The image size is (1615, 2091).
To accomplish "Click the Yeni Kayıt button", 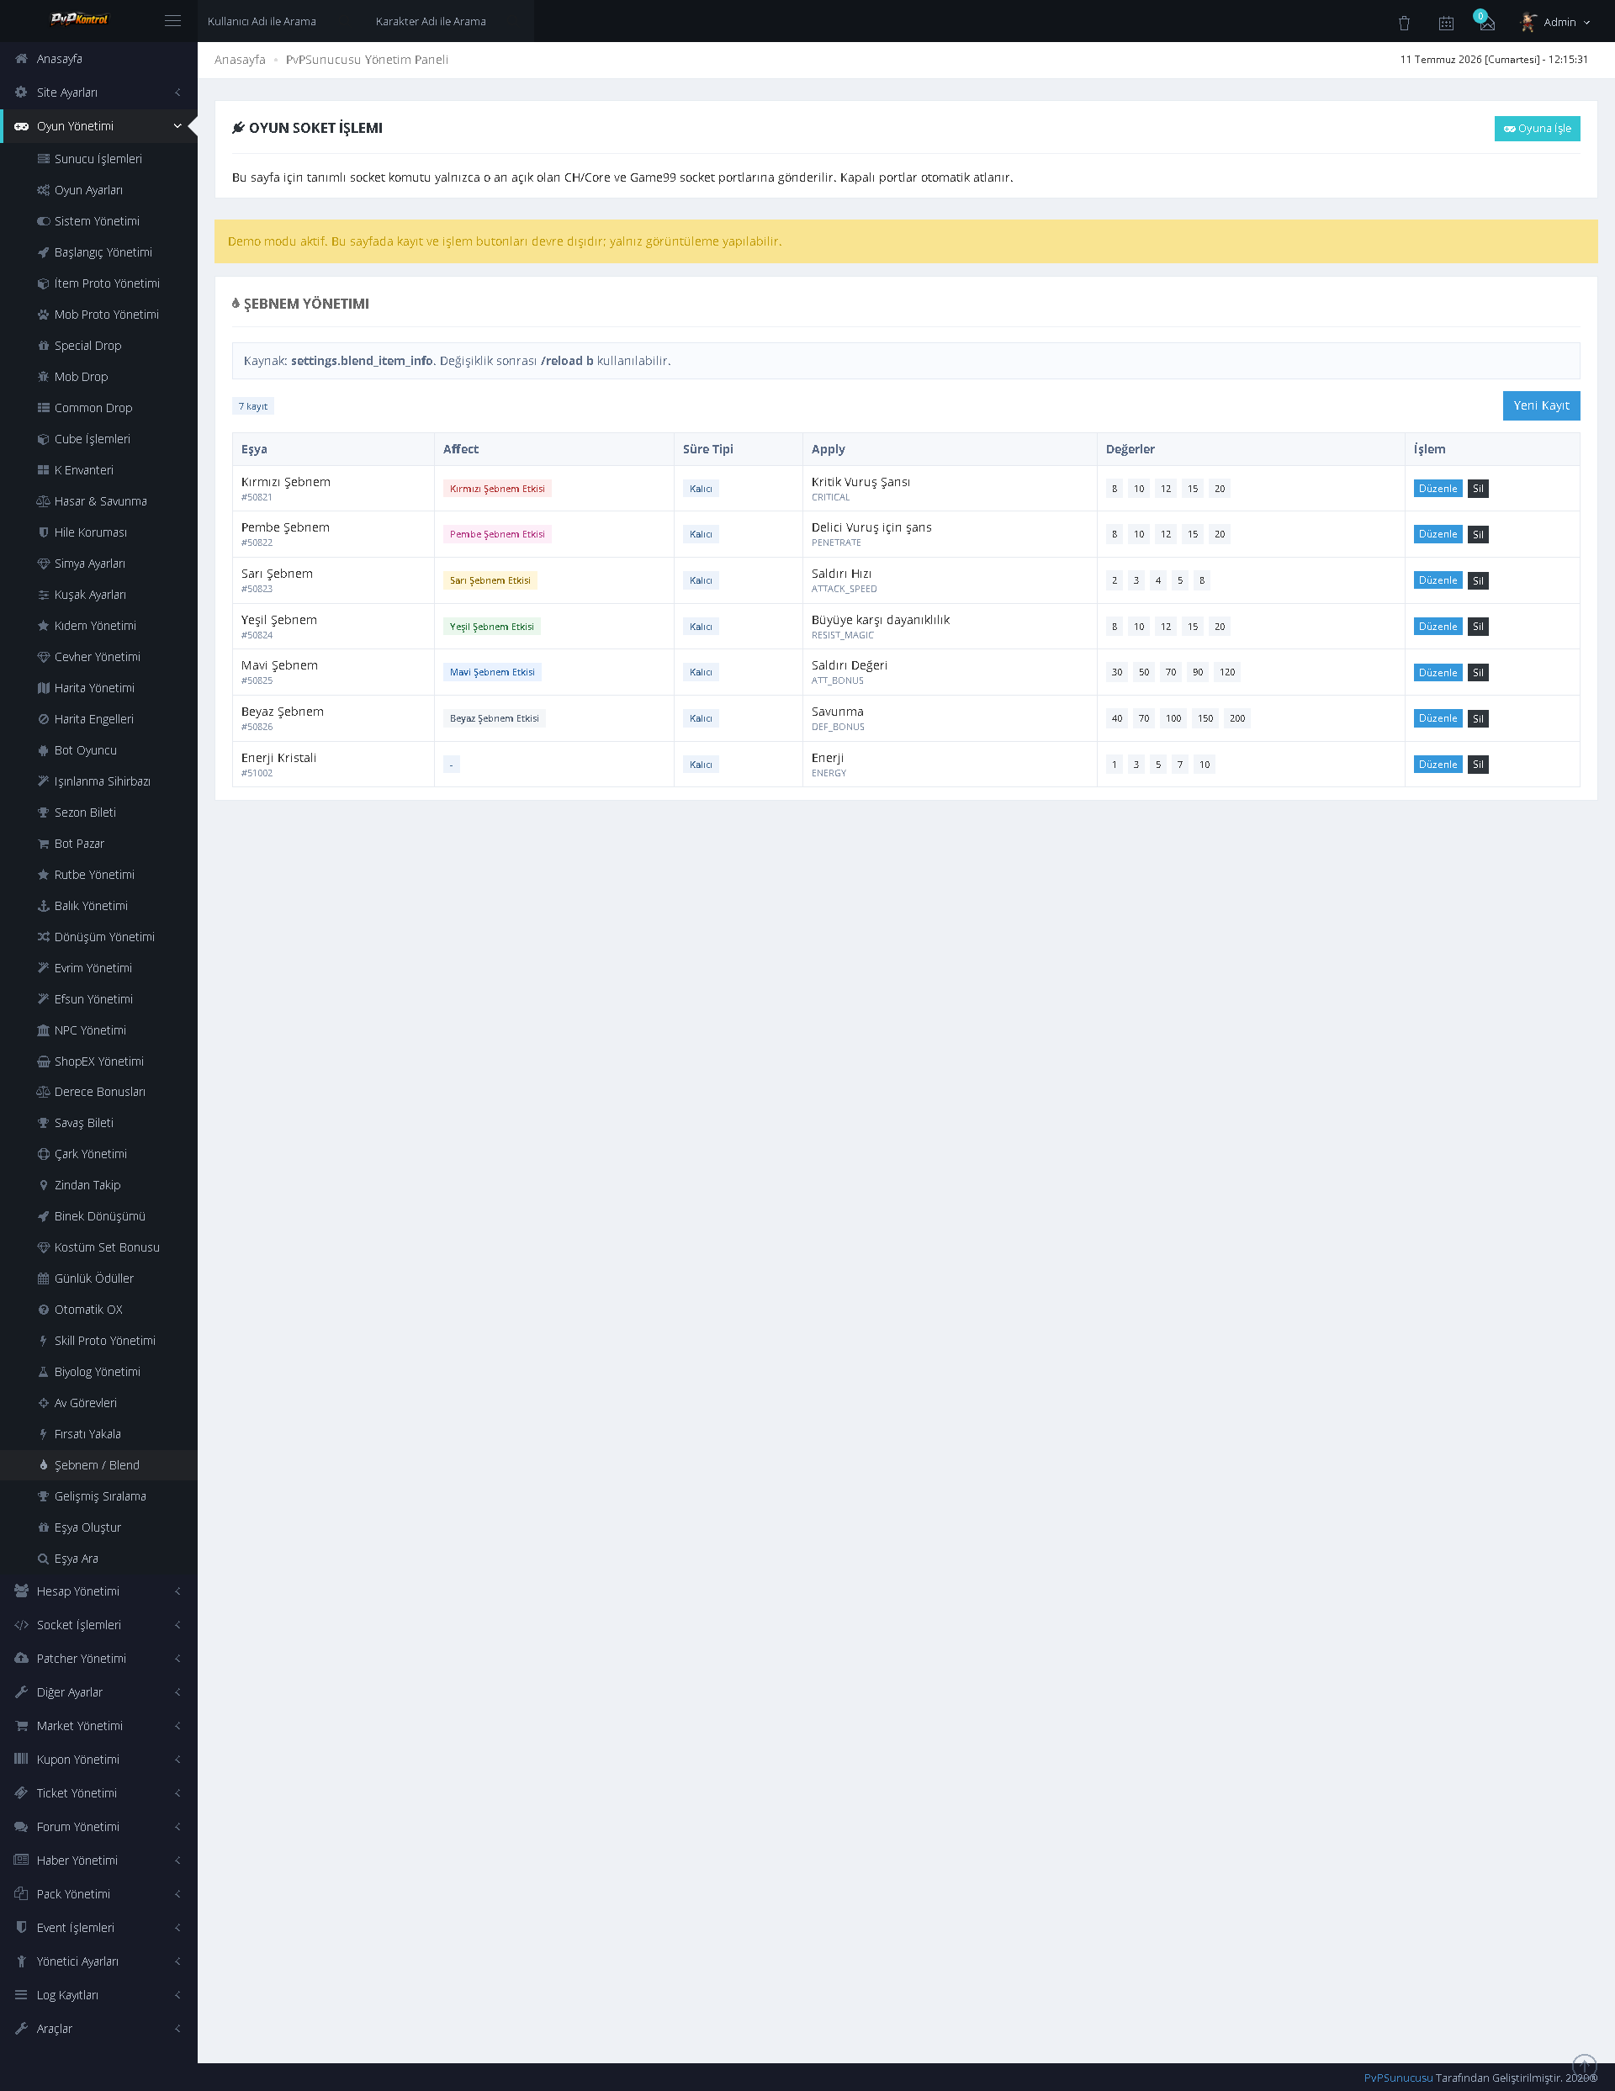I will [x=1540, y=406].
